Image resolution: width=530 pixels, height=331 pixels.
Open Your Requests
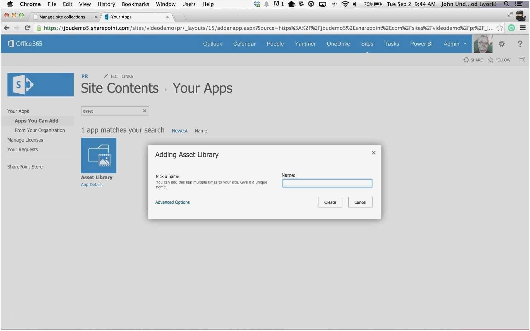pyautogui.click(x=23, y=149)
